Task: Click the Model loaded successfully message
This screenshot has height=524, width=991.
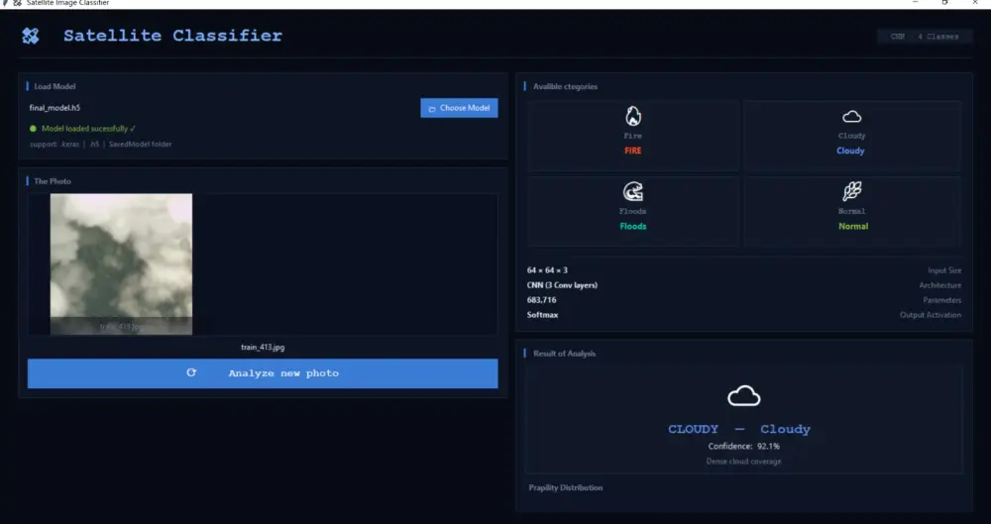Action: coord(88,129)
